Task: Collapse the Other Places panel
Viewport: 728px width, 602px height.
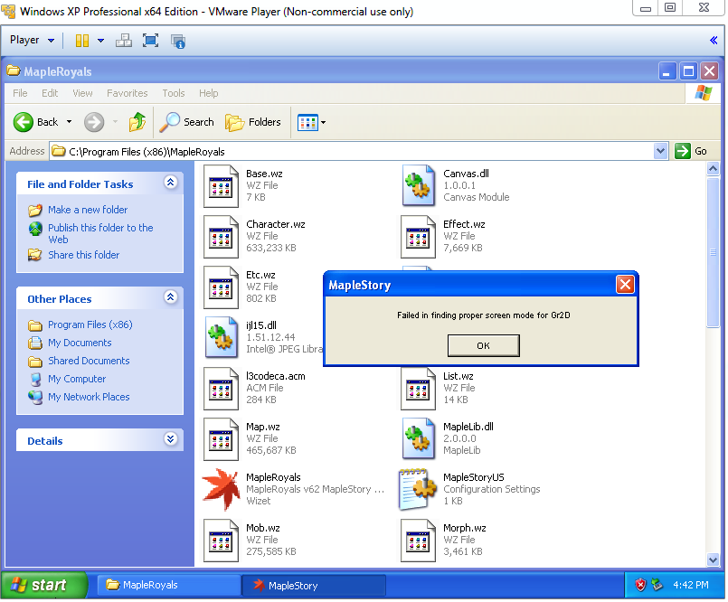Action: tap(170, 297)
